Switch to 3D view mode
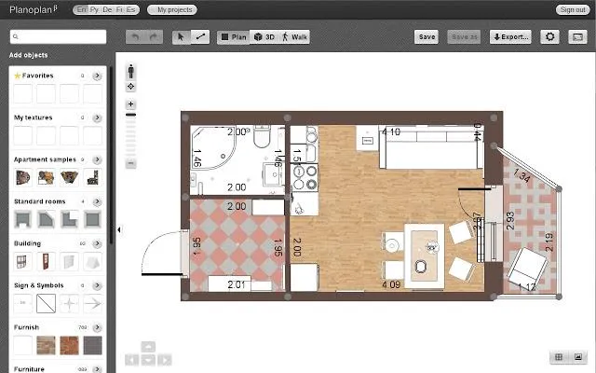596x373 pixels. (x=264, y=37)
